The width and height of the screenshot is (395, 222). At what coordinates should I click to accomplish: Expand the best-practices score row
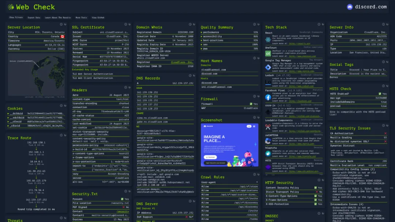point(229,40)
